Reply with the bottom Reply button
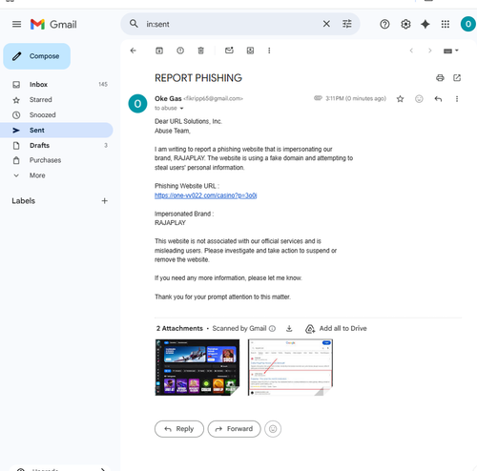This screenshot has height=471, width=477. (179, 429)
